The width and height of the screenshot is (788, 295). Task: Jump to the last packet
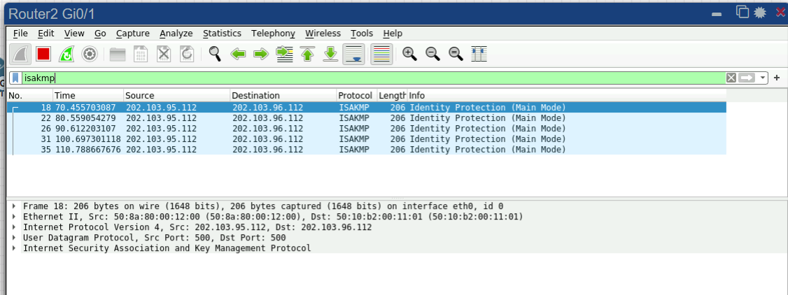pos(330,54)
